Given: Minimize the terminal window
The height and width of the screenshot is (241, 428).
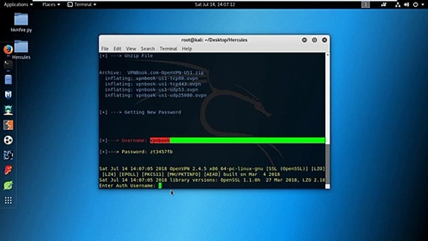Looking at the screenshot, I should 304,40.
